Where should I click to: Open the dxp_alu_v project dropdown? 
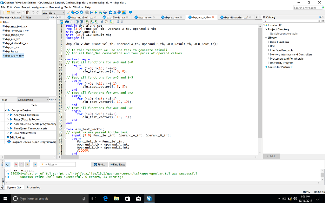point(53,12)
